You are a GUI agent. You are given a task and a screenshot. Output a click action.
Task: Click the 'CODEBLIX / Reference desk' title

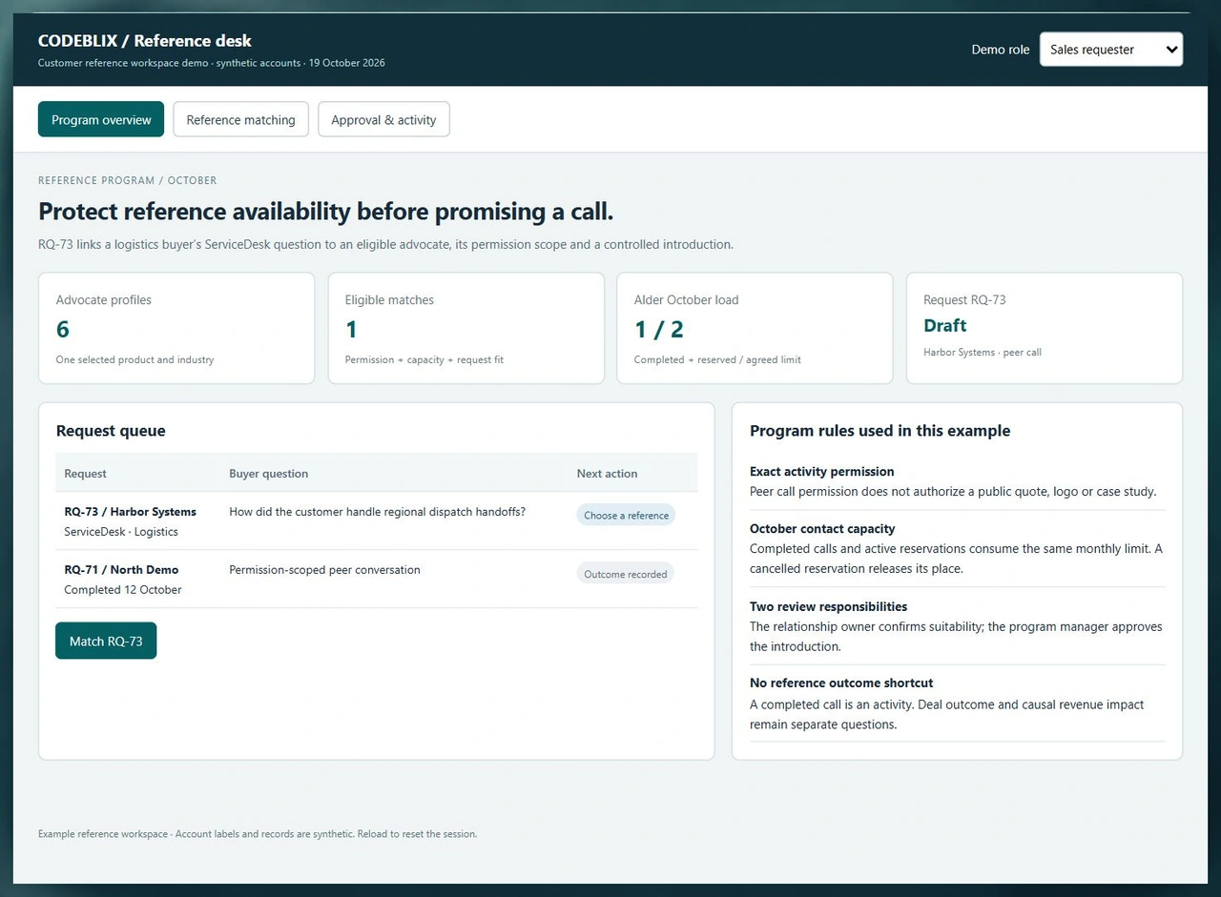(145, 41)
